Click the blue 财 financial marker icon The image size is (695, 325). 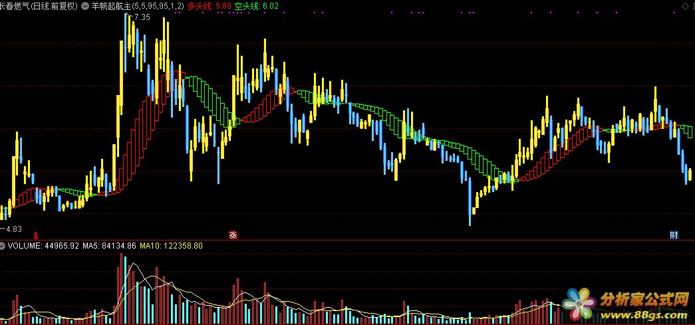point(674,235)
